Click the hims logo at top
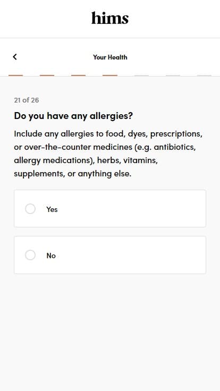Screen dimensions: 220x391 pyautogui.click(x=110, y=18)
